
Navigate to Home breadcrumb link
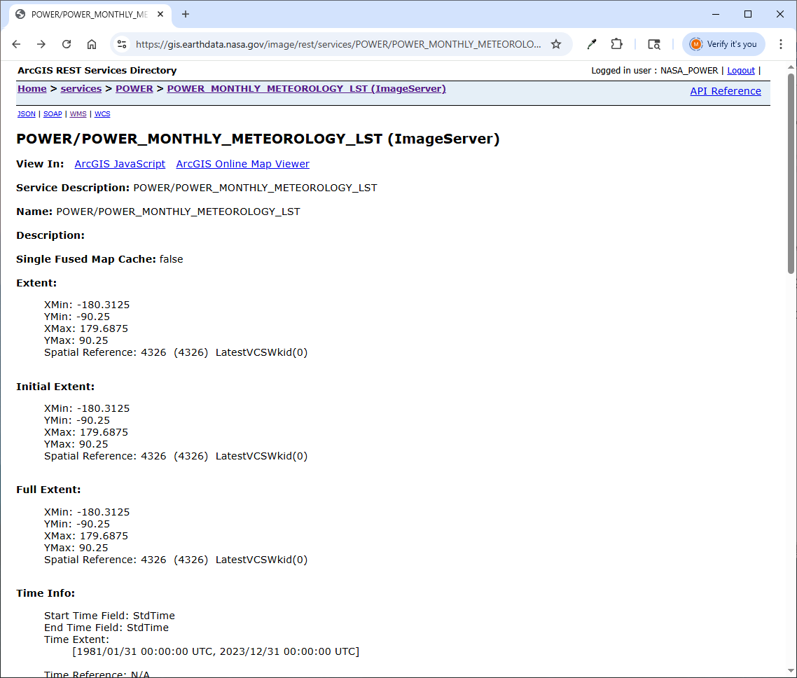(x=32, y=89)
